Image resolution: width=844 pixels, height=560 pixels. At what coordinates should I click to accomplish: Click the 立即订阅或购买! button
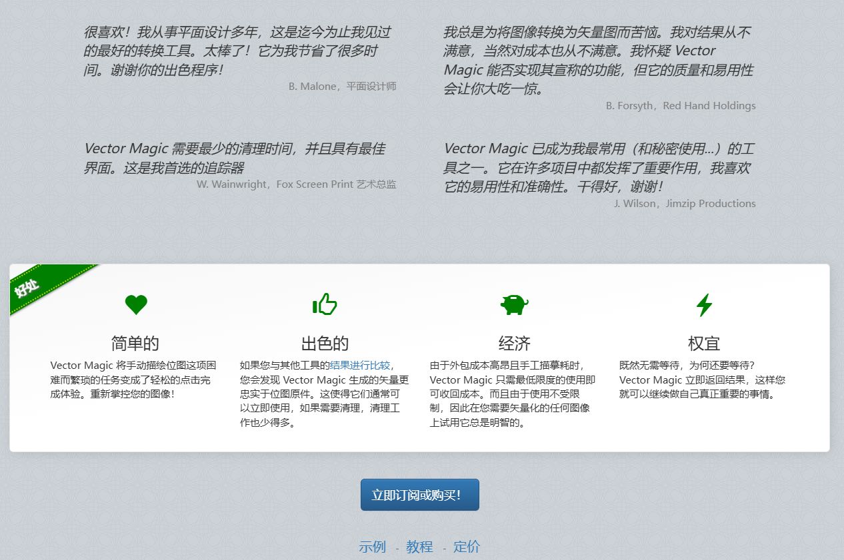coord(420,495)
